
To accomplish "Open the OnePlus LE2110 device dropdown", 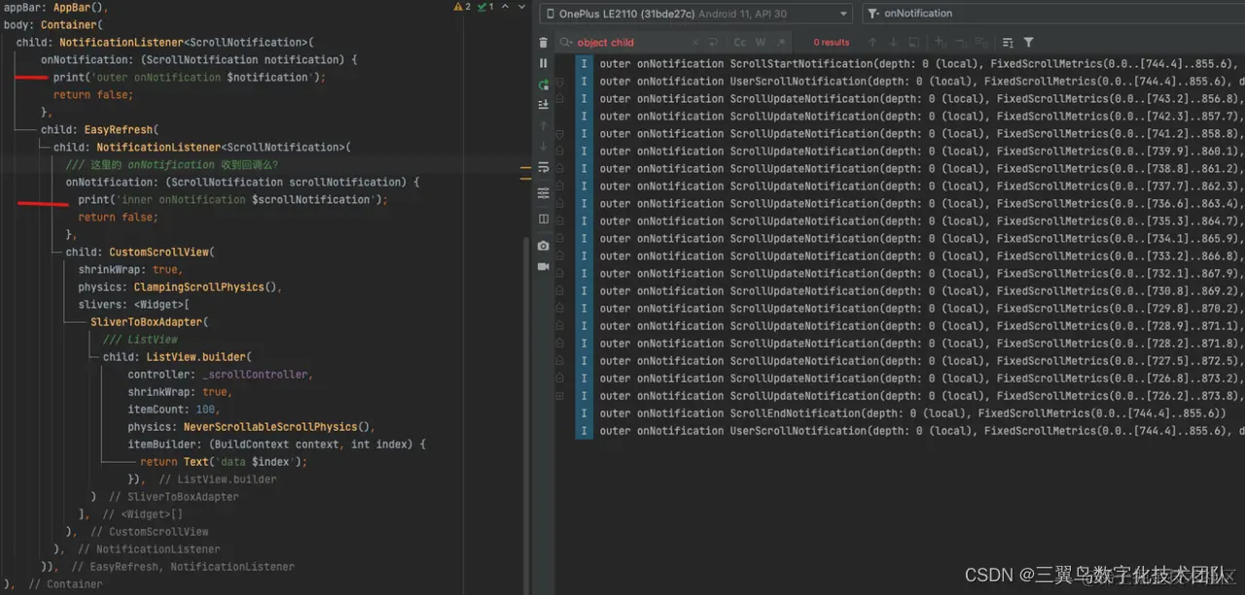I will coord(695,14).
